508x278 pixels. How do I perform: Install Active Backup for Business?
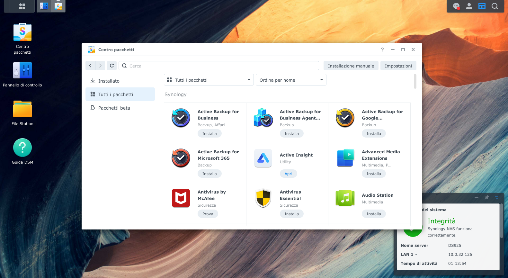[x=209, y=134]
